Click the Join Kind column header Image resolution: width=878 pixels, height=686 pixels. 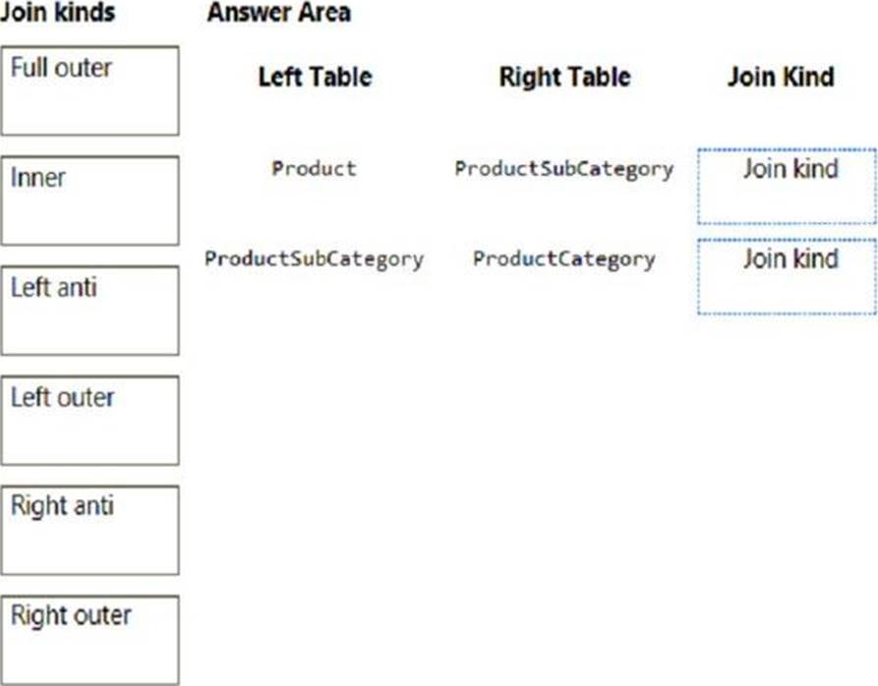(x=781, y=77)
